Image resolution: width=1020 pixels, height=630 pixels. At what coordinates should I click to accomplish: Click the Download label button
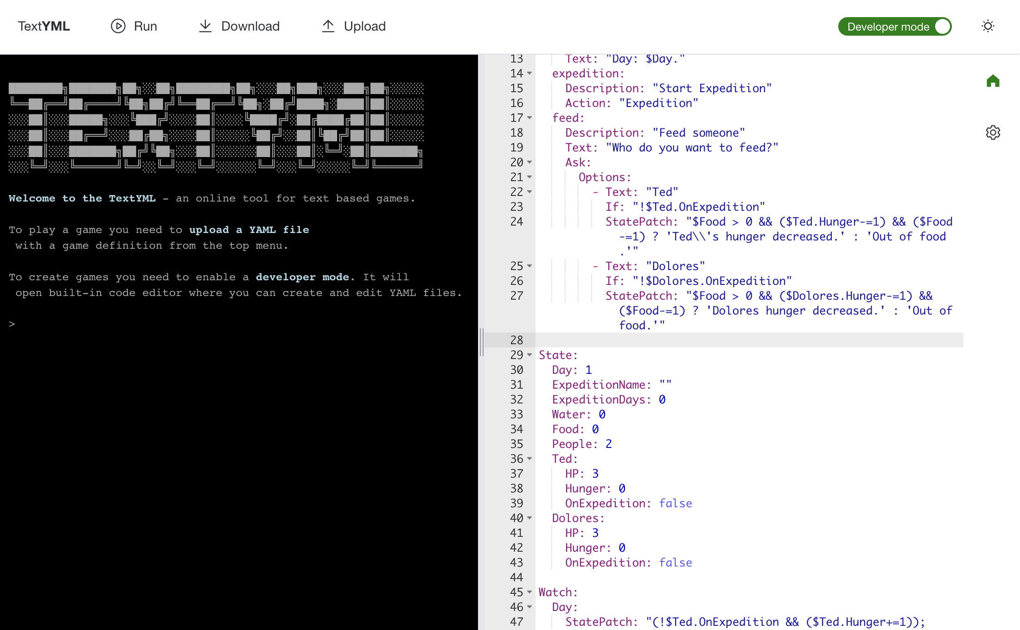[x=250, y=26]
